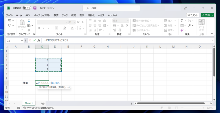The width and height of the screenshot is (220, 113).
Task: Open clipboard group dialog launcher
Action: (34, 34)
